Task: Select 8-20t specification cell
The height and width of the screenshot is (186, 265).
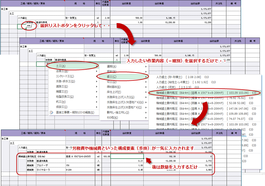Action: (x=80, y=170)
